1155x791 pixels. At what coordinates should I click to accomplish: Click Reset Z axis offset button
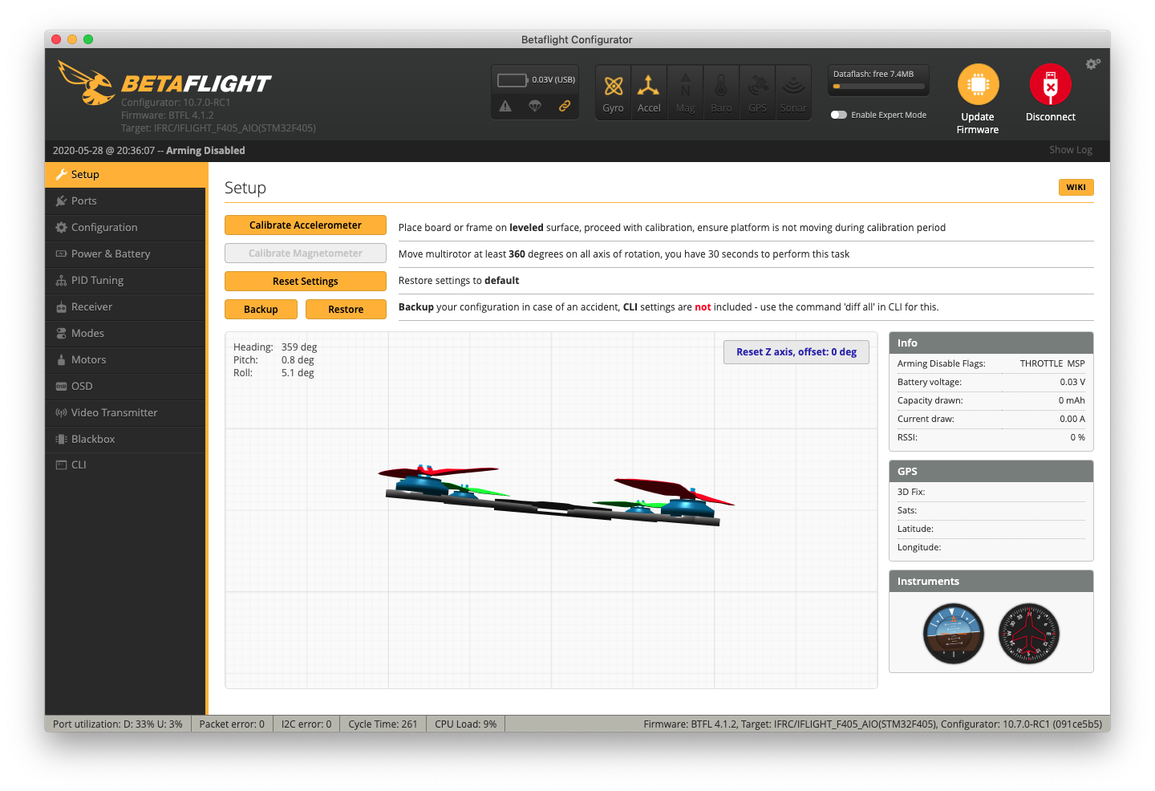(796, 352)
